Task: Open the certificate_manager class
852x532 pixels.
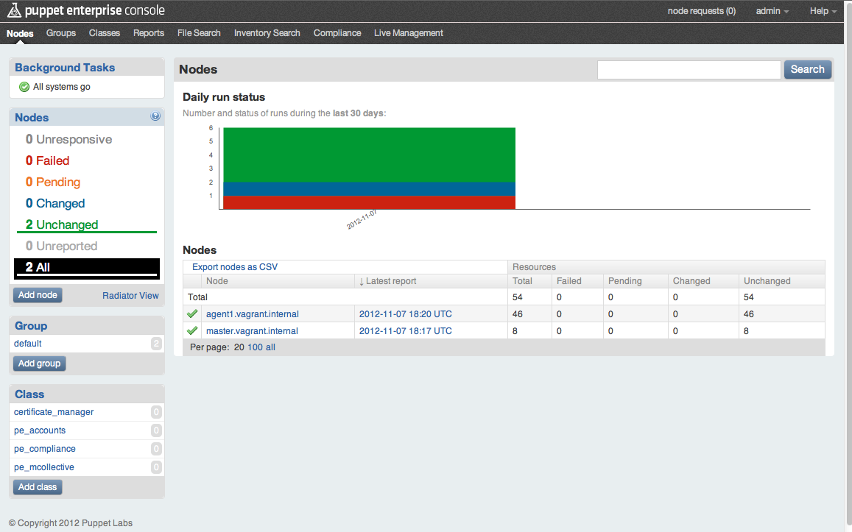Action: [54, 412]
